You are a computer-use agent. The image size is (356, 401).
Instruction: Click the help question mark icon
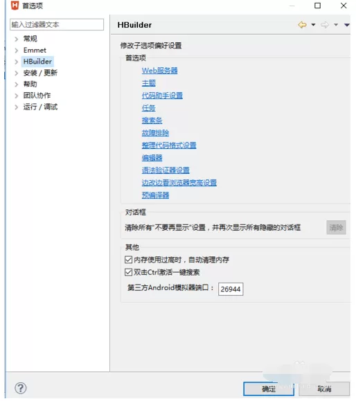[21, 388]
